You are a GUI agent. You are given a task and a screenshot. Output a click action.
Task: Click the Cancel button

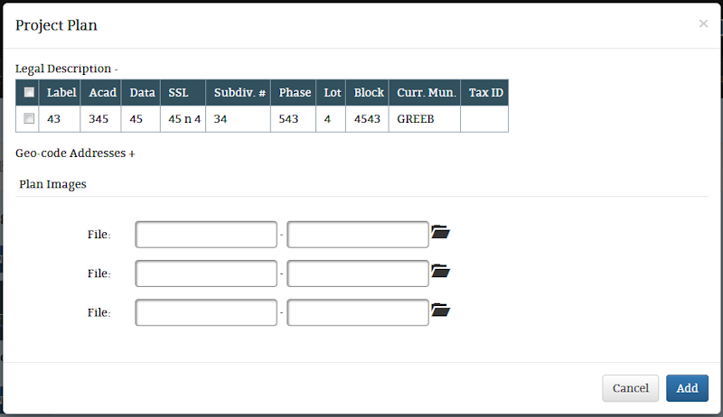(x=630, y=388)
